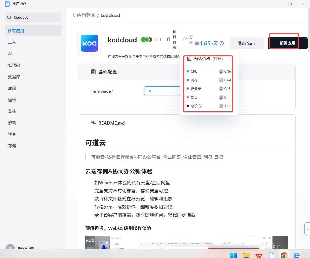Focus the Kodcloud search field
Image resolution: width=310 pixels, height=258 pixels.
pyautogui.click(x=33, y=18)
